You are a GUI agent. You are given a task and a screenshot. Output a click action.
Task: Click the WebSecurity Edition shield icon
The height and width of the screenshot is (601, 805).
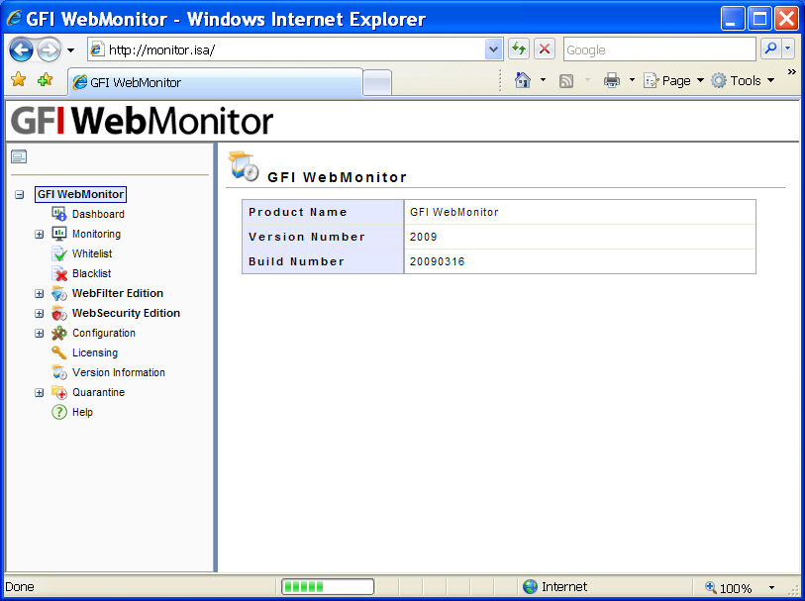(59, 313)
